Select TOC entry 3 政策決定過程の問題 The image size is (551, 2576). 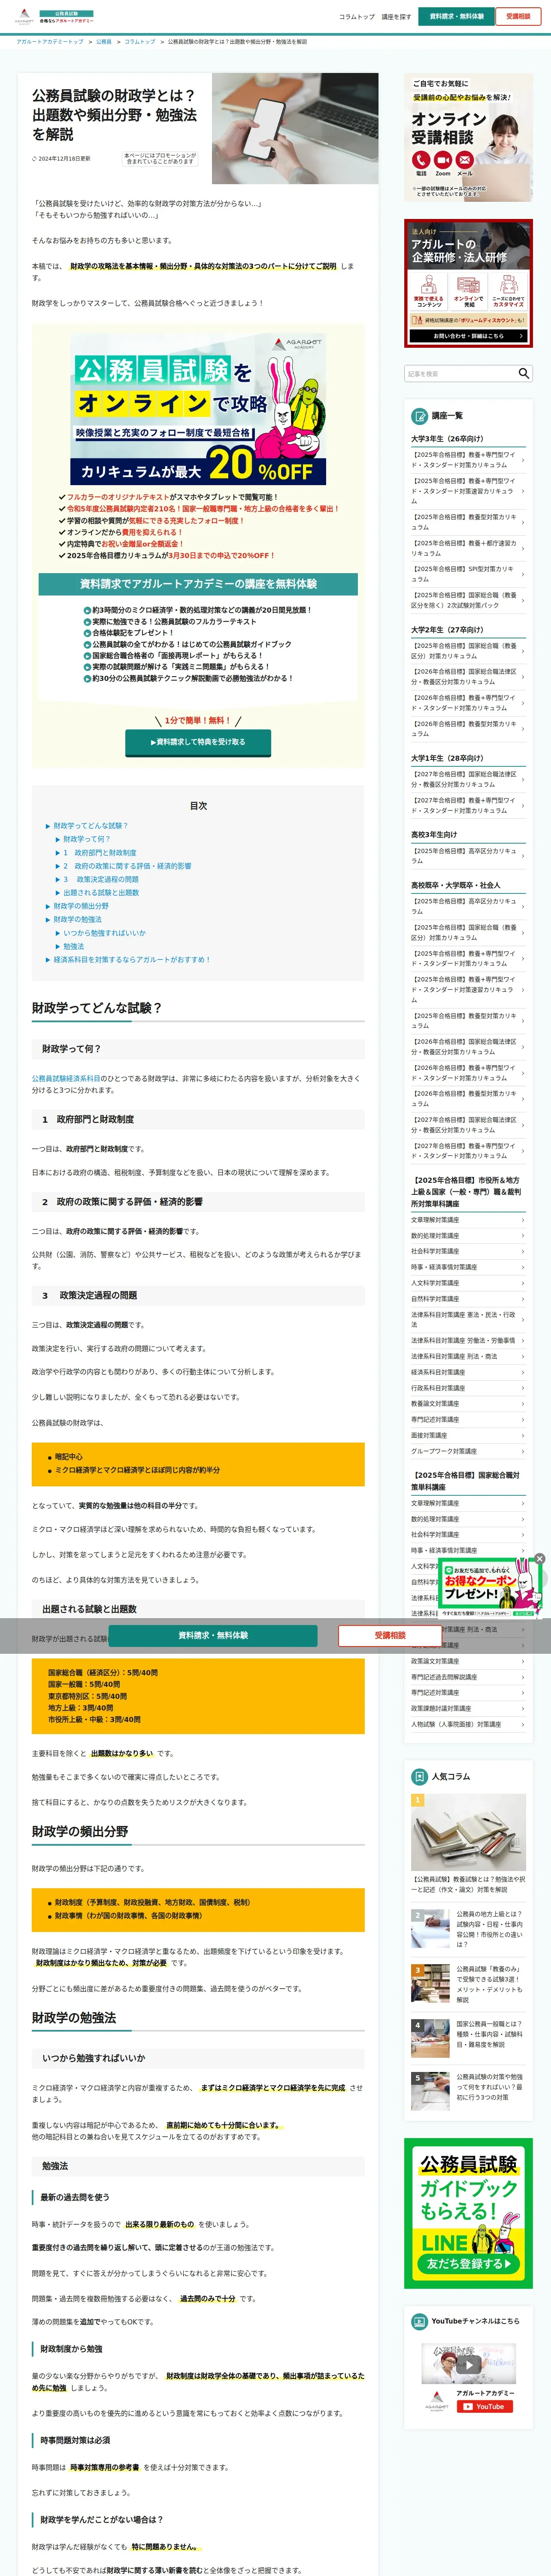tap(101, 880)
